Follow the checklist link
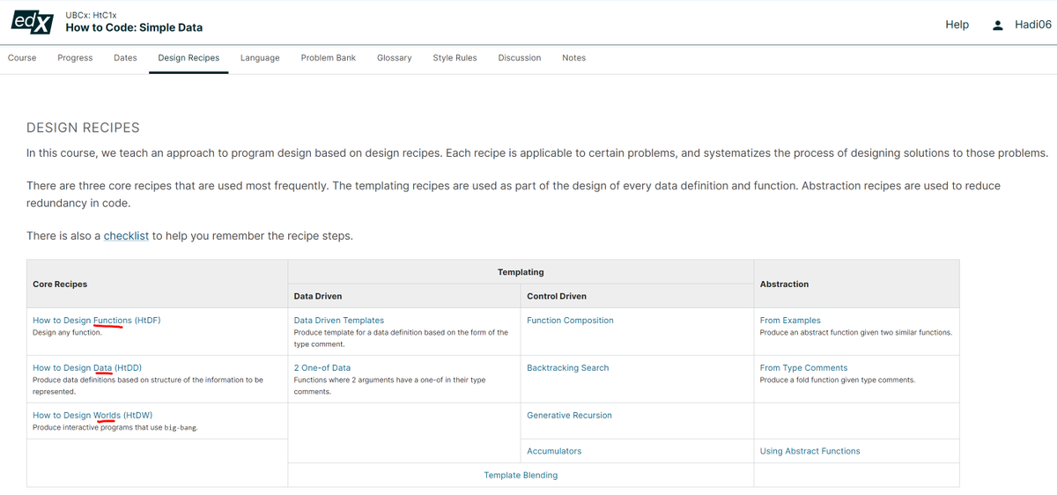The width and height of the screenshot is (1057, 495). 126,236
